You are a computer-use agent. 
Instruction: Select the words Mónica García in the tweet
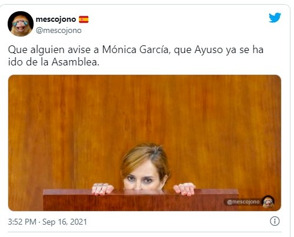135,50
